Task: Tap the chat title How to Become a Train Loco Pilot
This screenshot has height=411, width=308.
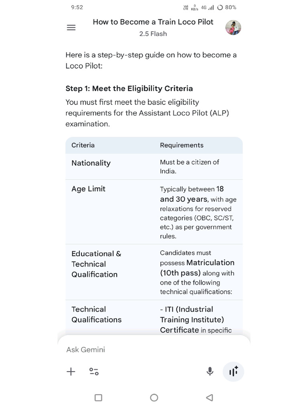Action: 153,22
